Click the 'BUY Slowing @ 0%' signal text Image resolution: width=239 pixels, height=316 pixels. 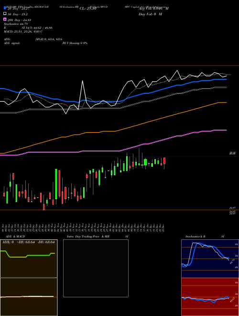(x=75, y=43)
